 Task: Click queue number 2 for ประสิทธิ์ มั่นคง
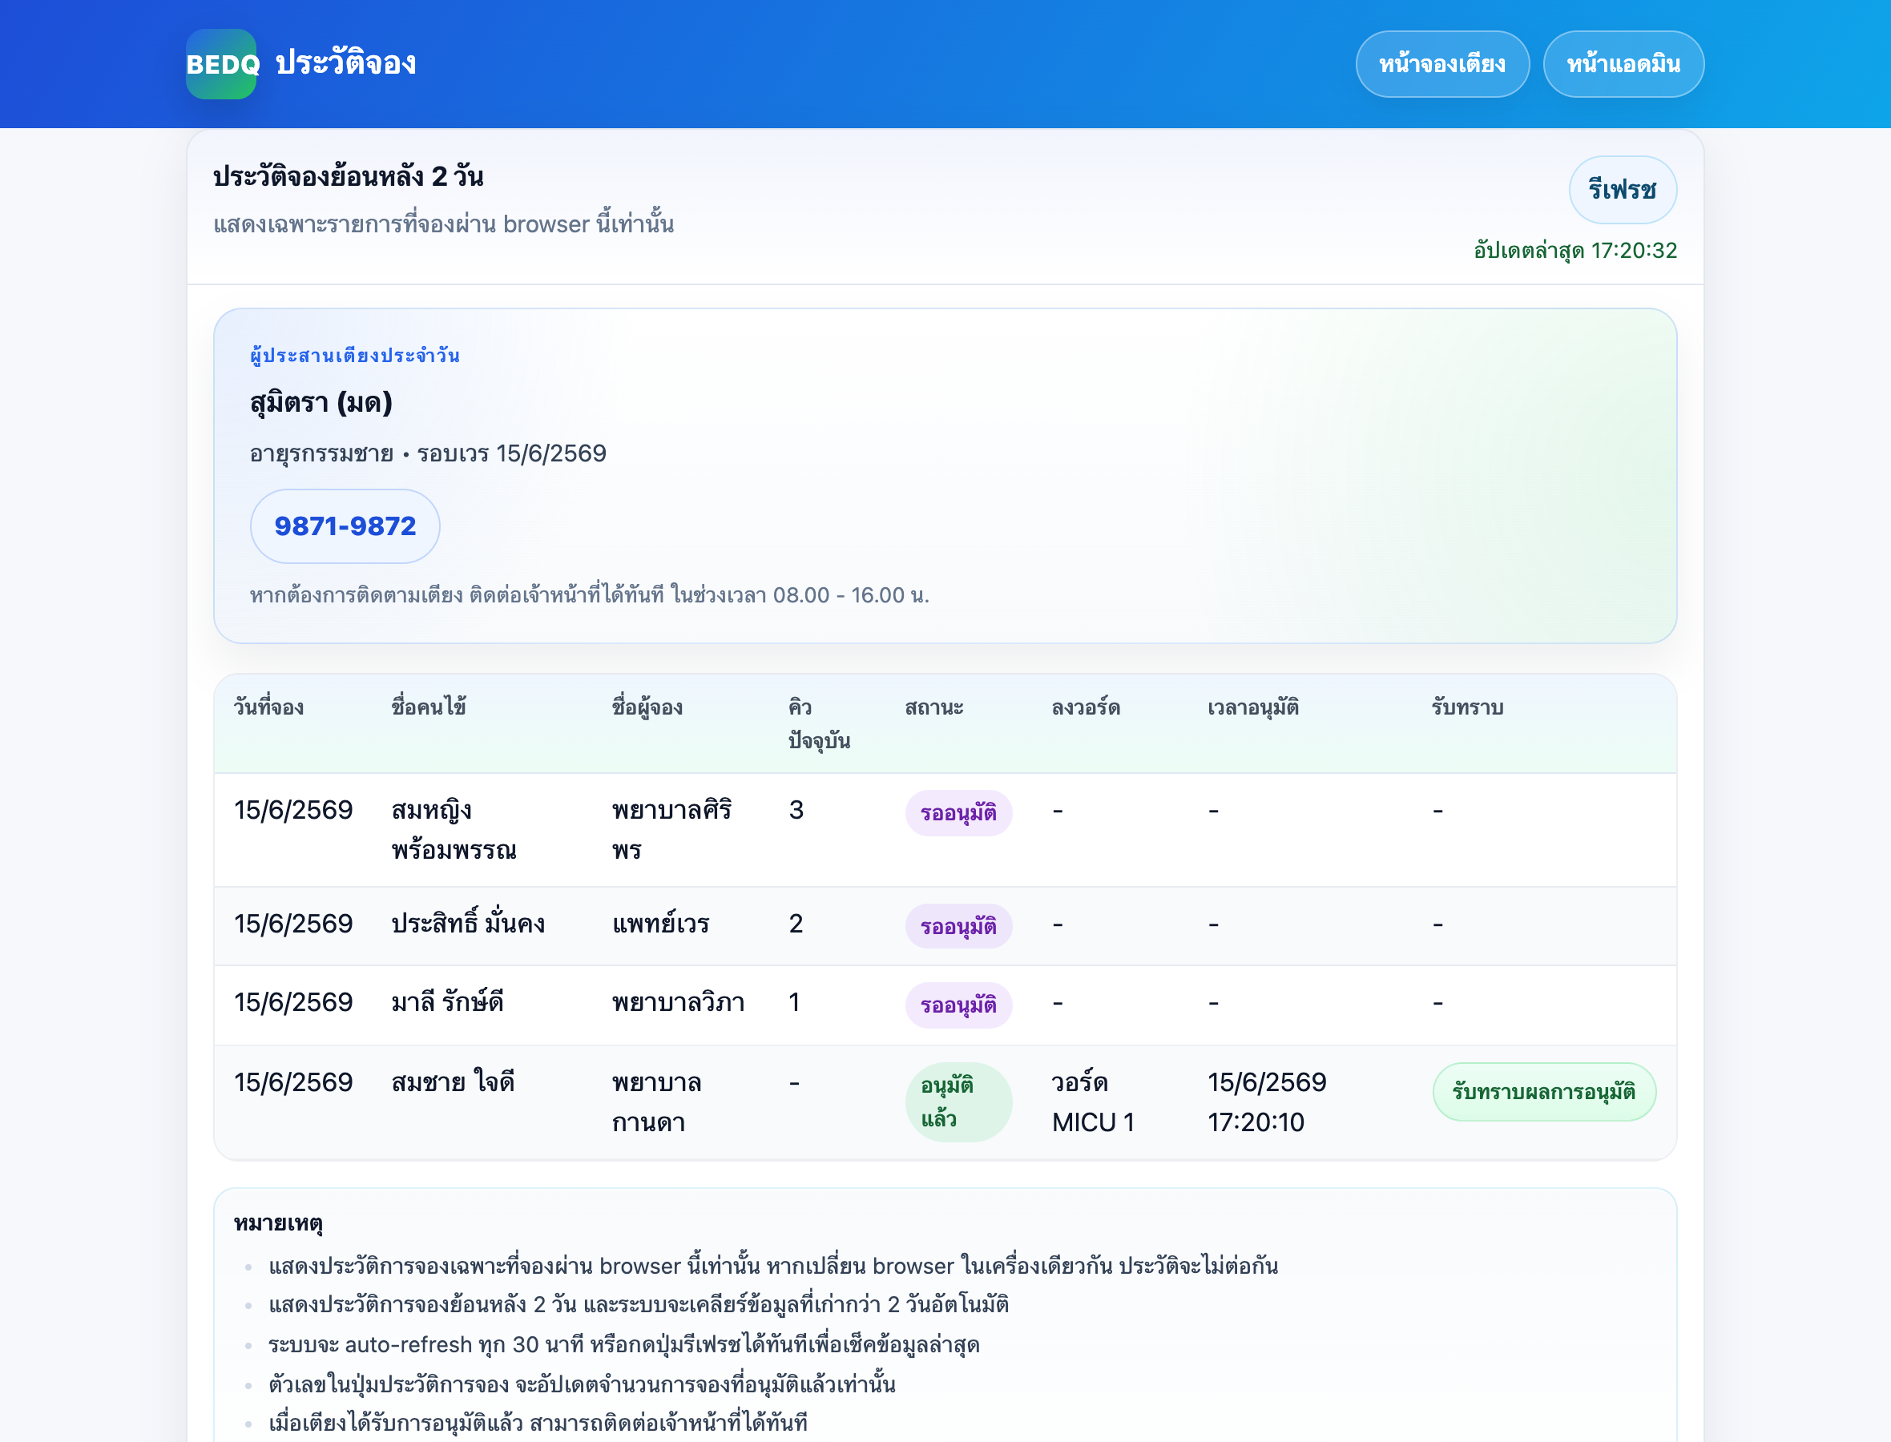coord(796,924)
